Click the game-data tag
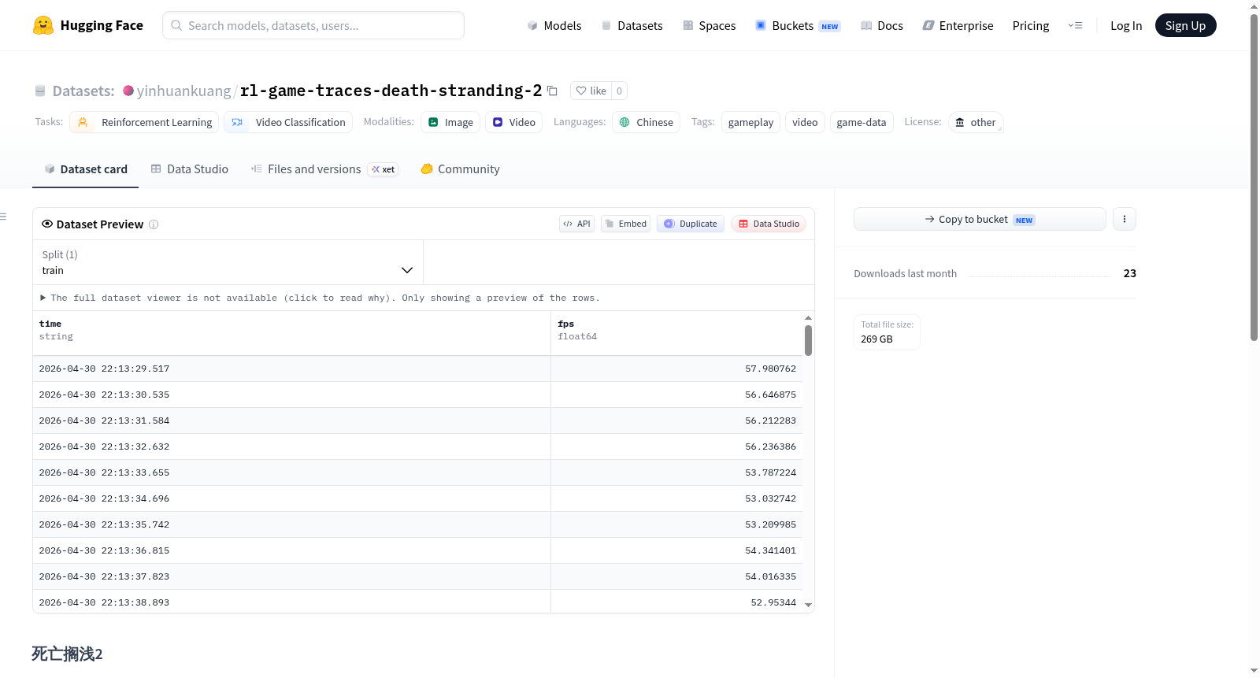Image resolution: width=1260 pixels, height=678 pixels. tap(862, 122)
